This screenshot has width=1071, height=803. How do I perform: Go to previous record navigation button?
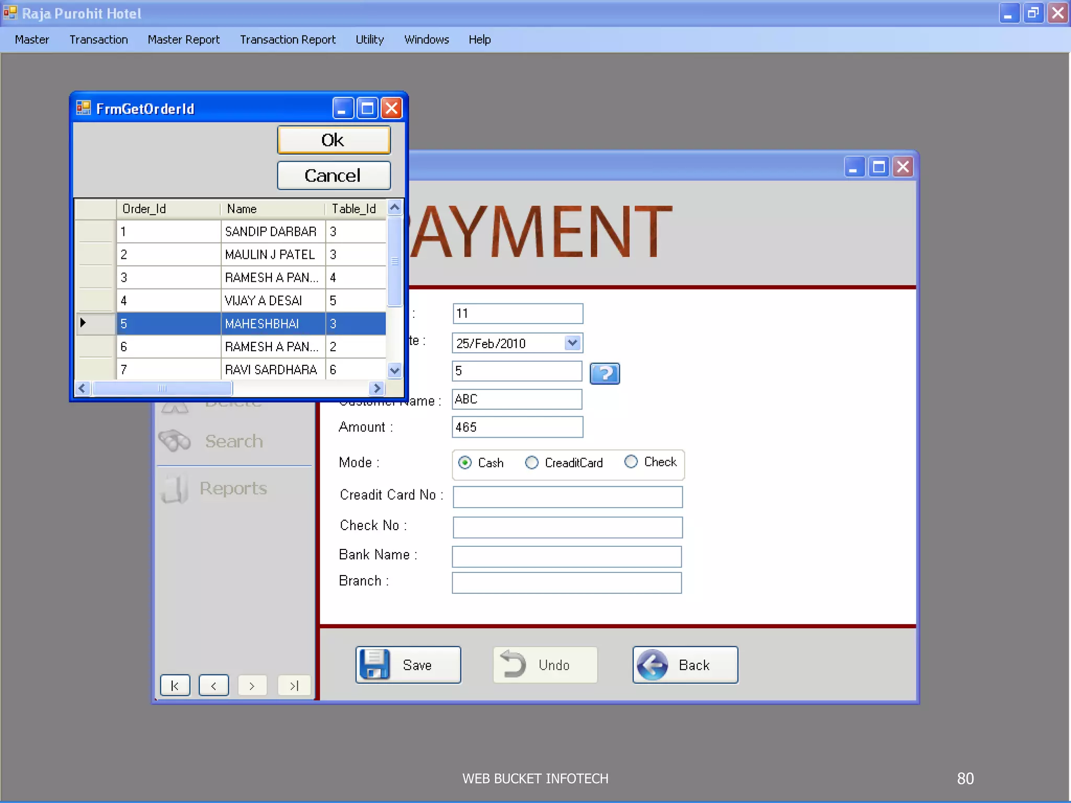click(x=213, y=685)
